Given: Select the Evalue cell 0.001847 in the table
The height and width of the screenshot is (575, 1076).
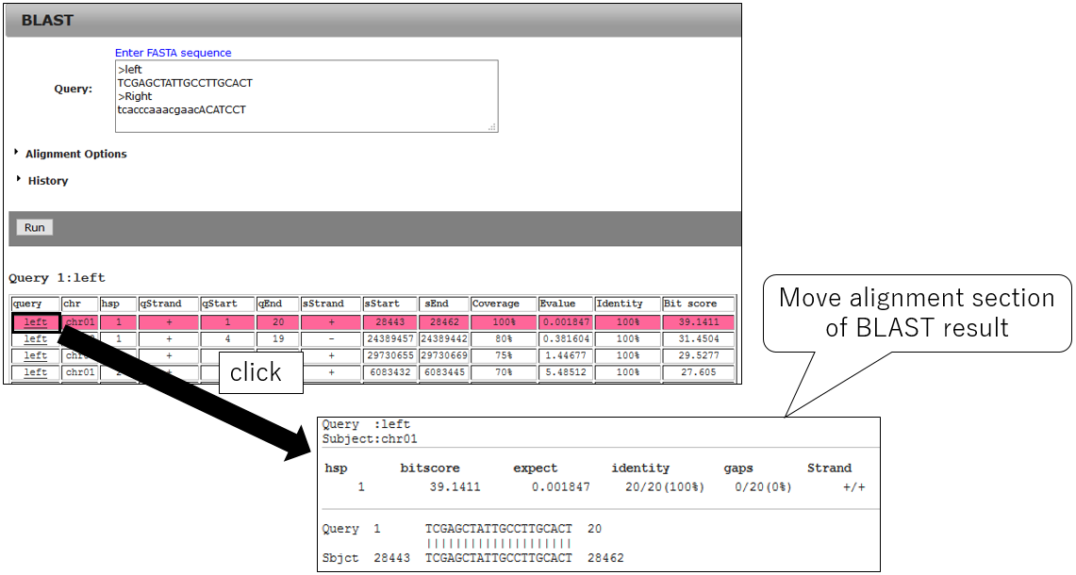Looking at the screenshot, I should [x=566, y=321].
